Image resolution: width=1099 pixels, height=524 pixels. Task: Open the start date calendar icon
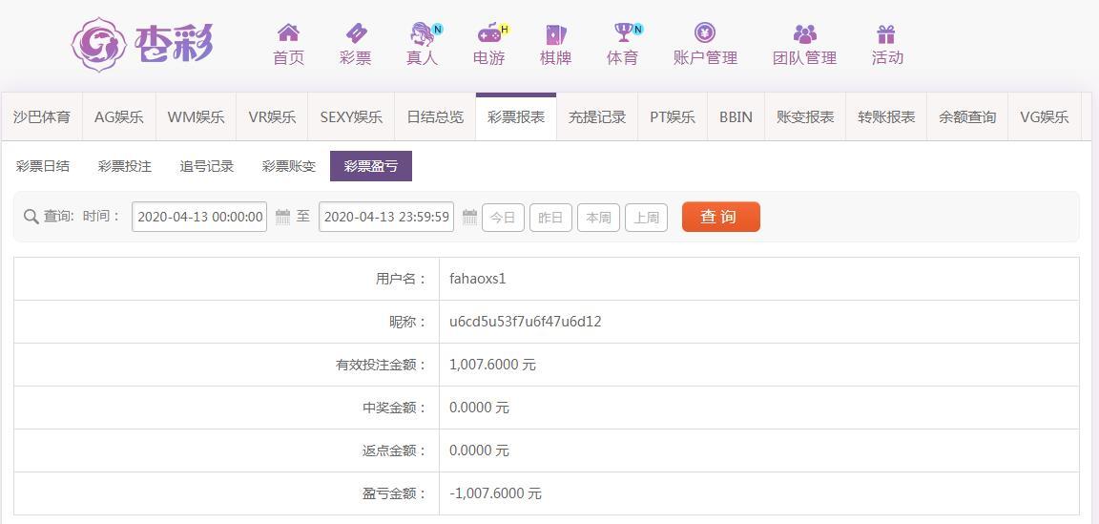tap(282, 217)
